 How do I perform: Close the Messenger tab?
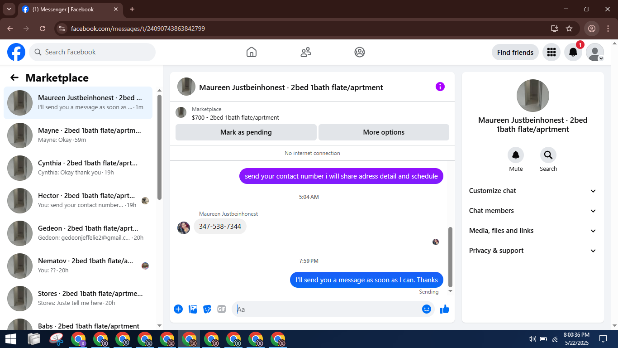tap(116, 9)
